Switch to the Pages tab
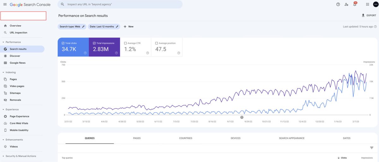This screenshot has height=162, width=379. [137, 138]
